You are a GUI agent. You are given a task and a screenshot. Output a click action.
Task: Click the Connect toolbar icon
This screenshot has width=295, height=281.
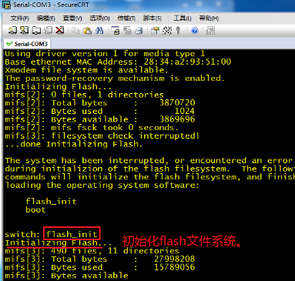12,31
